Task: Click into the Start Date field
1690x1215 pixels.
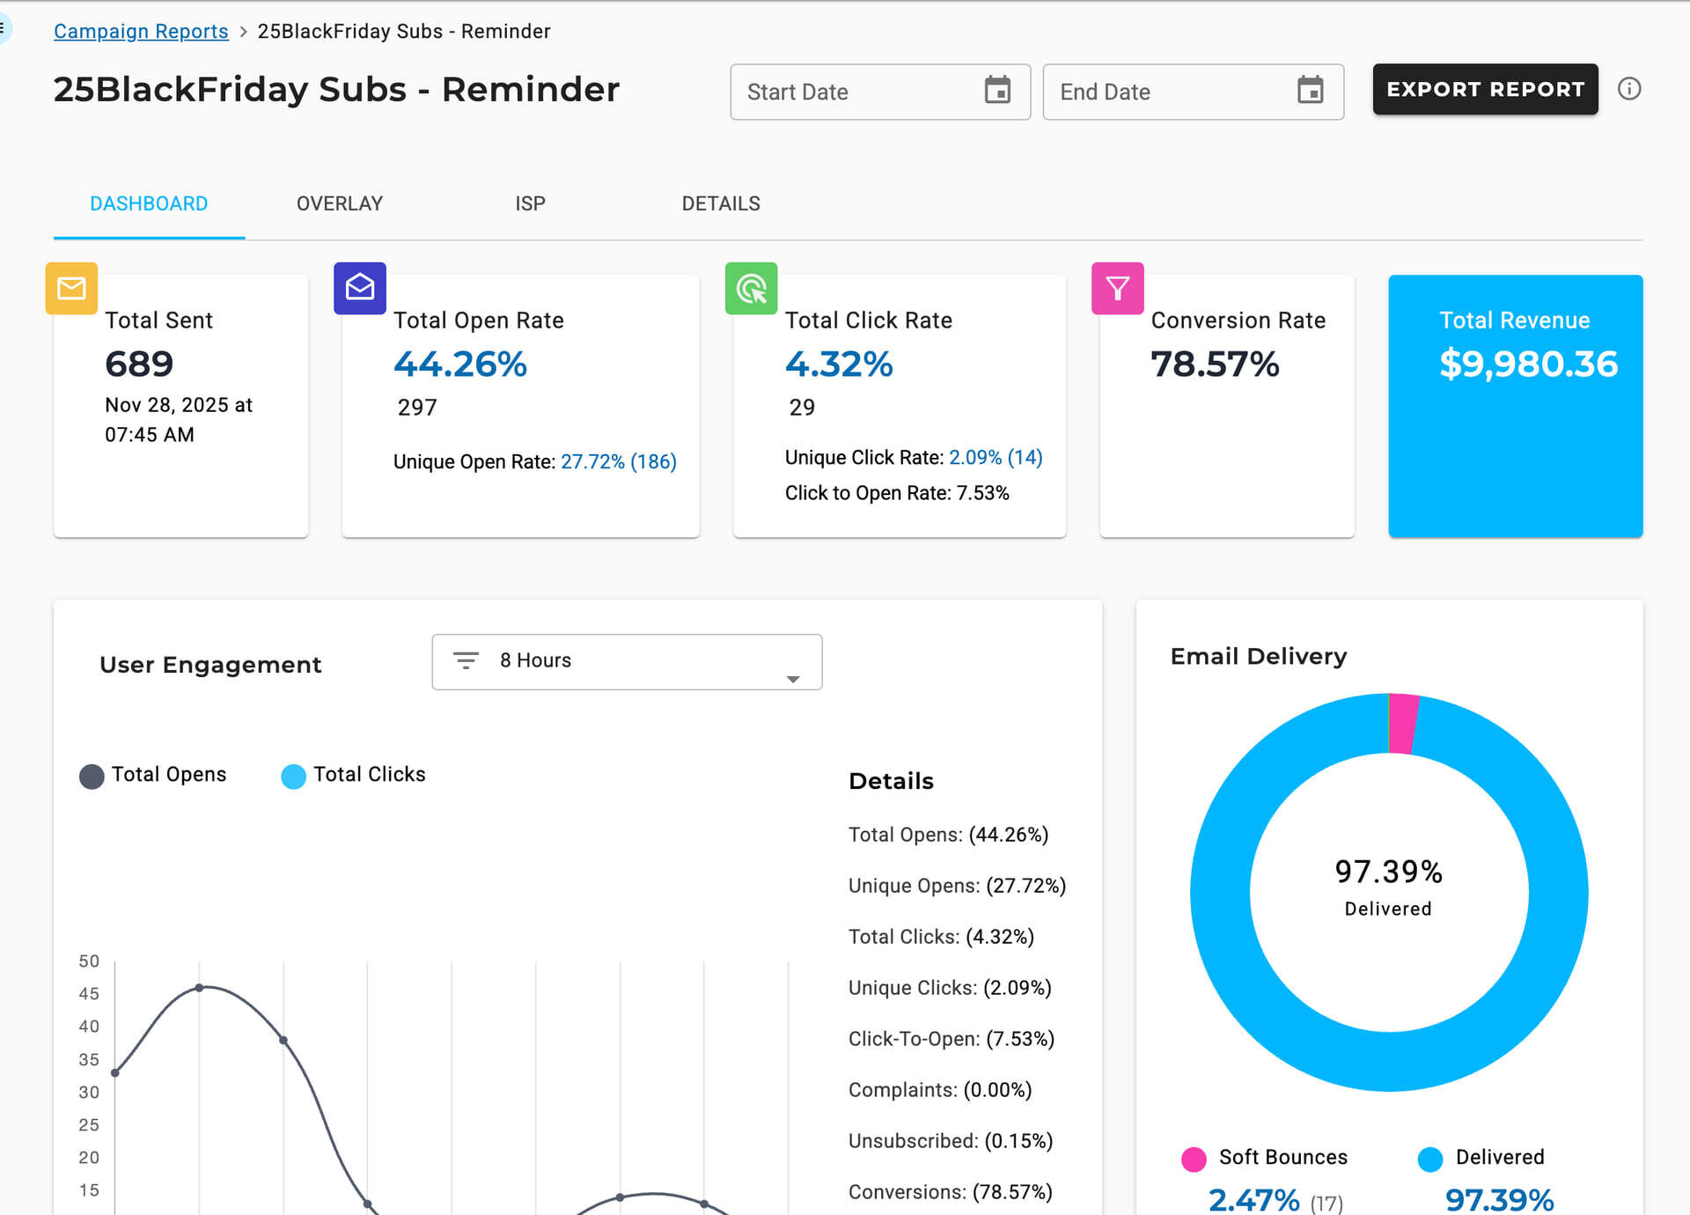Action: (880, 92)
